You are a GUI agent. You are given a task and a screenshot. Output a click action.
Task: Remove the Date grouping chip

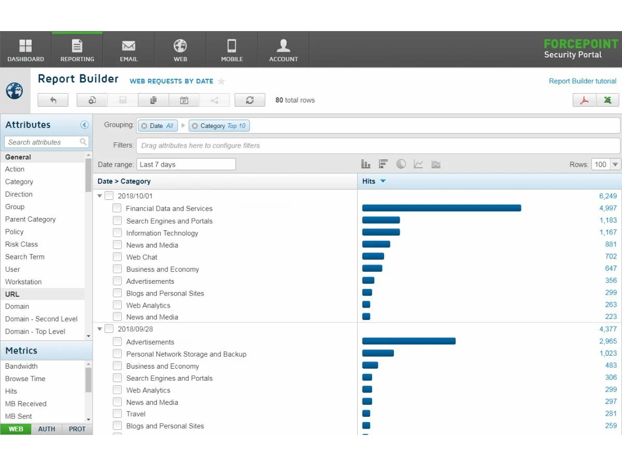click(145, 126)
